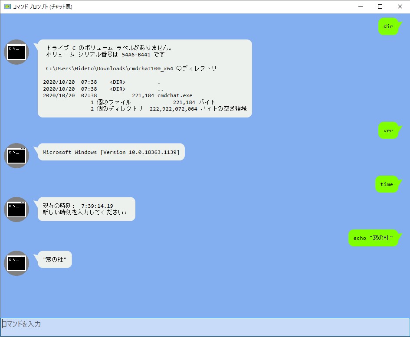410x337 pixels.
Task: Click the avatar icon beside the directory listing
Action: pos(16,52)
